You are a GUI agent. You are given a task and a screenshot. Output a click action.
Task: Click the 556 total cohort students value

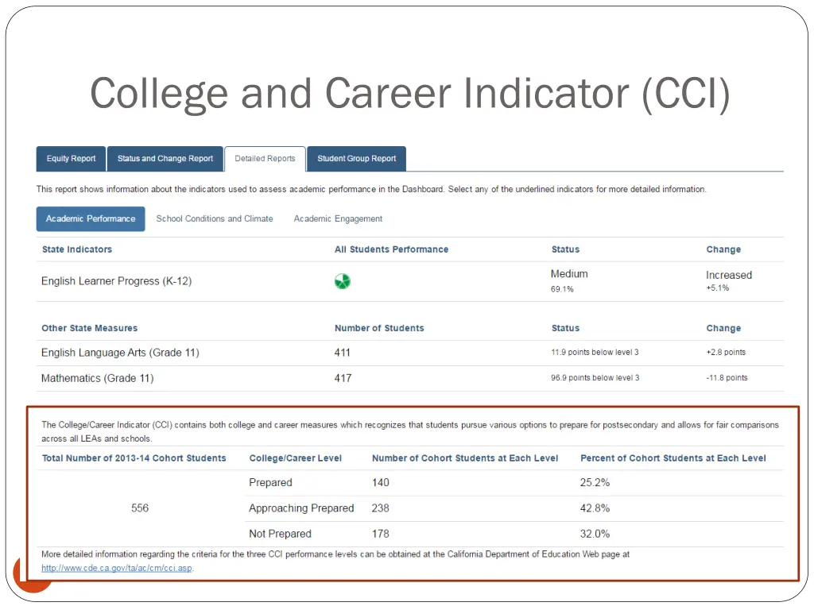coord(140,508)
